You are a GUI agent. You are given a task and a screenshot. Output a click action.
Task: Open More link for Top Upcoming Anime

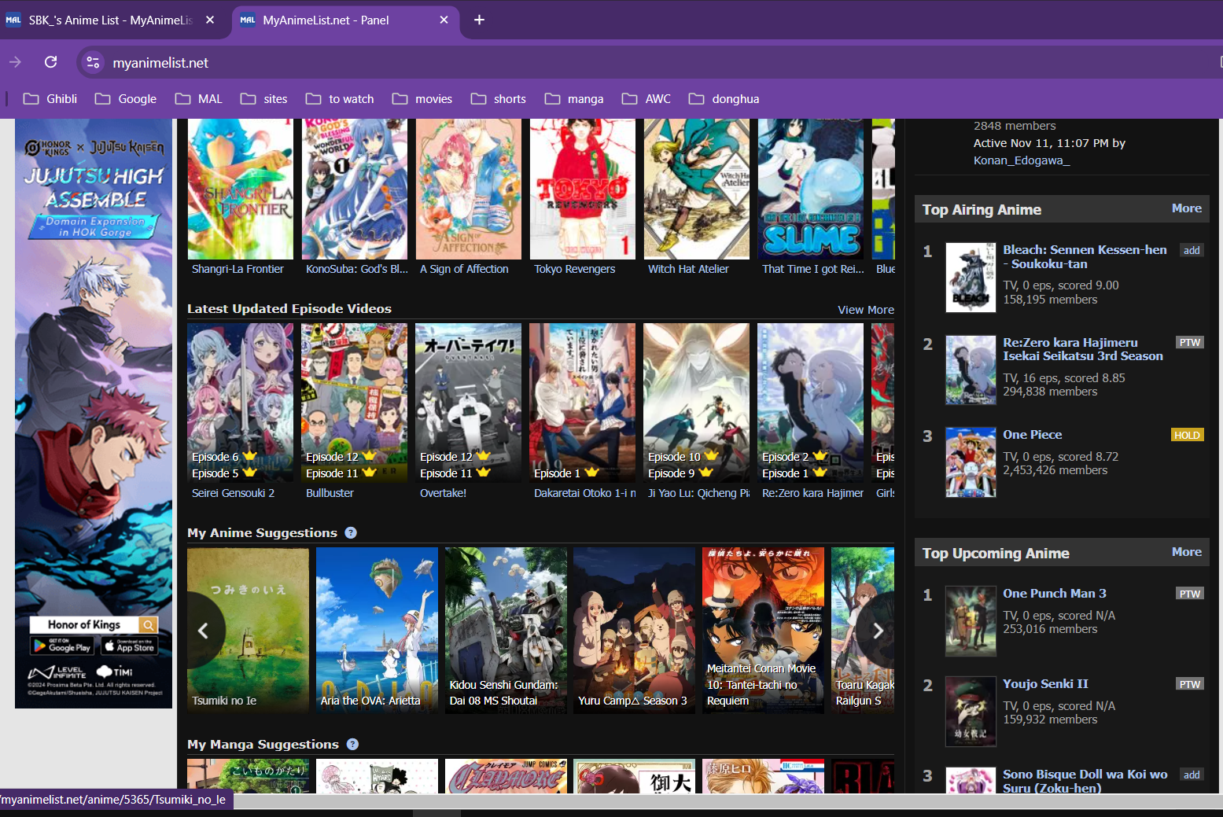(1186, 552)
